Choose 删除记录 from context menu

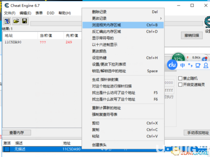[123, 12]
